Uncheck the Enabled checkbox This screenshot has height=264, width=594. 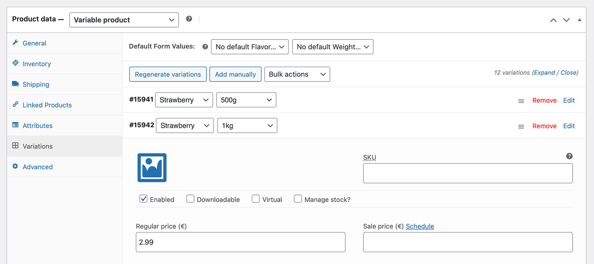coord(143,199)
